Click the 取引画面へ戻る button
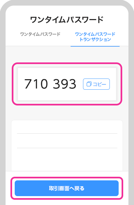The width and height of the screenshot is (134, 205). (67, 188)
